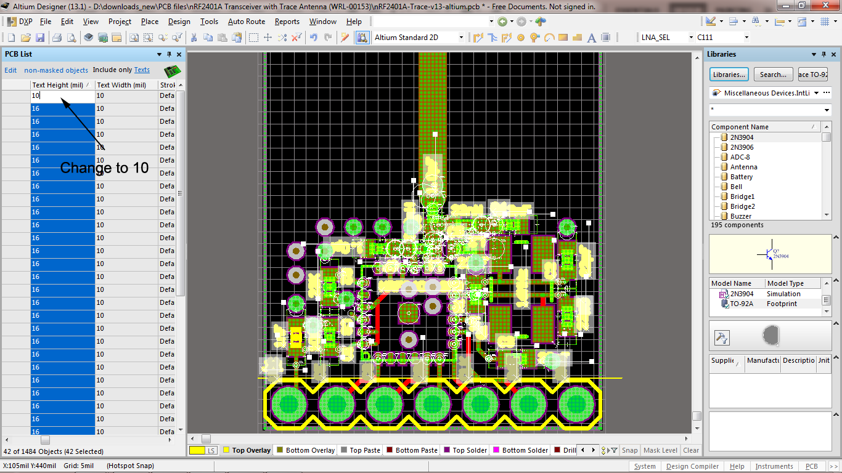Viewport: 842px width, 473px height.
Task: Select the Antenna component in the list
Action: point(743,167)
